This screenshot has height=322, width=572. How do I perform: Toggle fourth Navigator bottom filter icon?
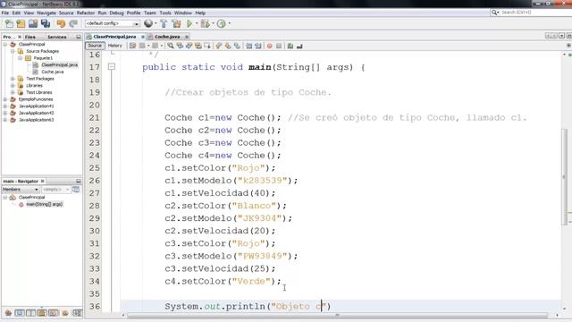click(x=42, y=313)
